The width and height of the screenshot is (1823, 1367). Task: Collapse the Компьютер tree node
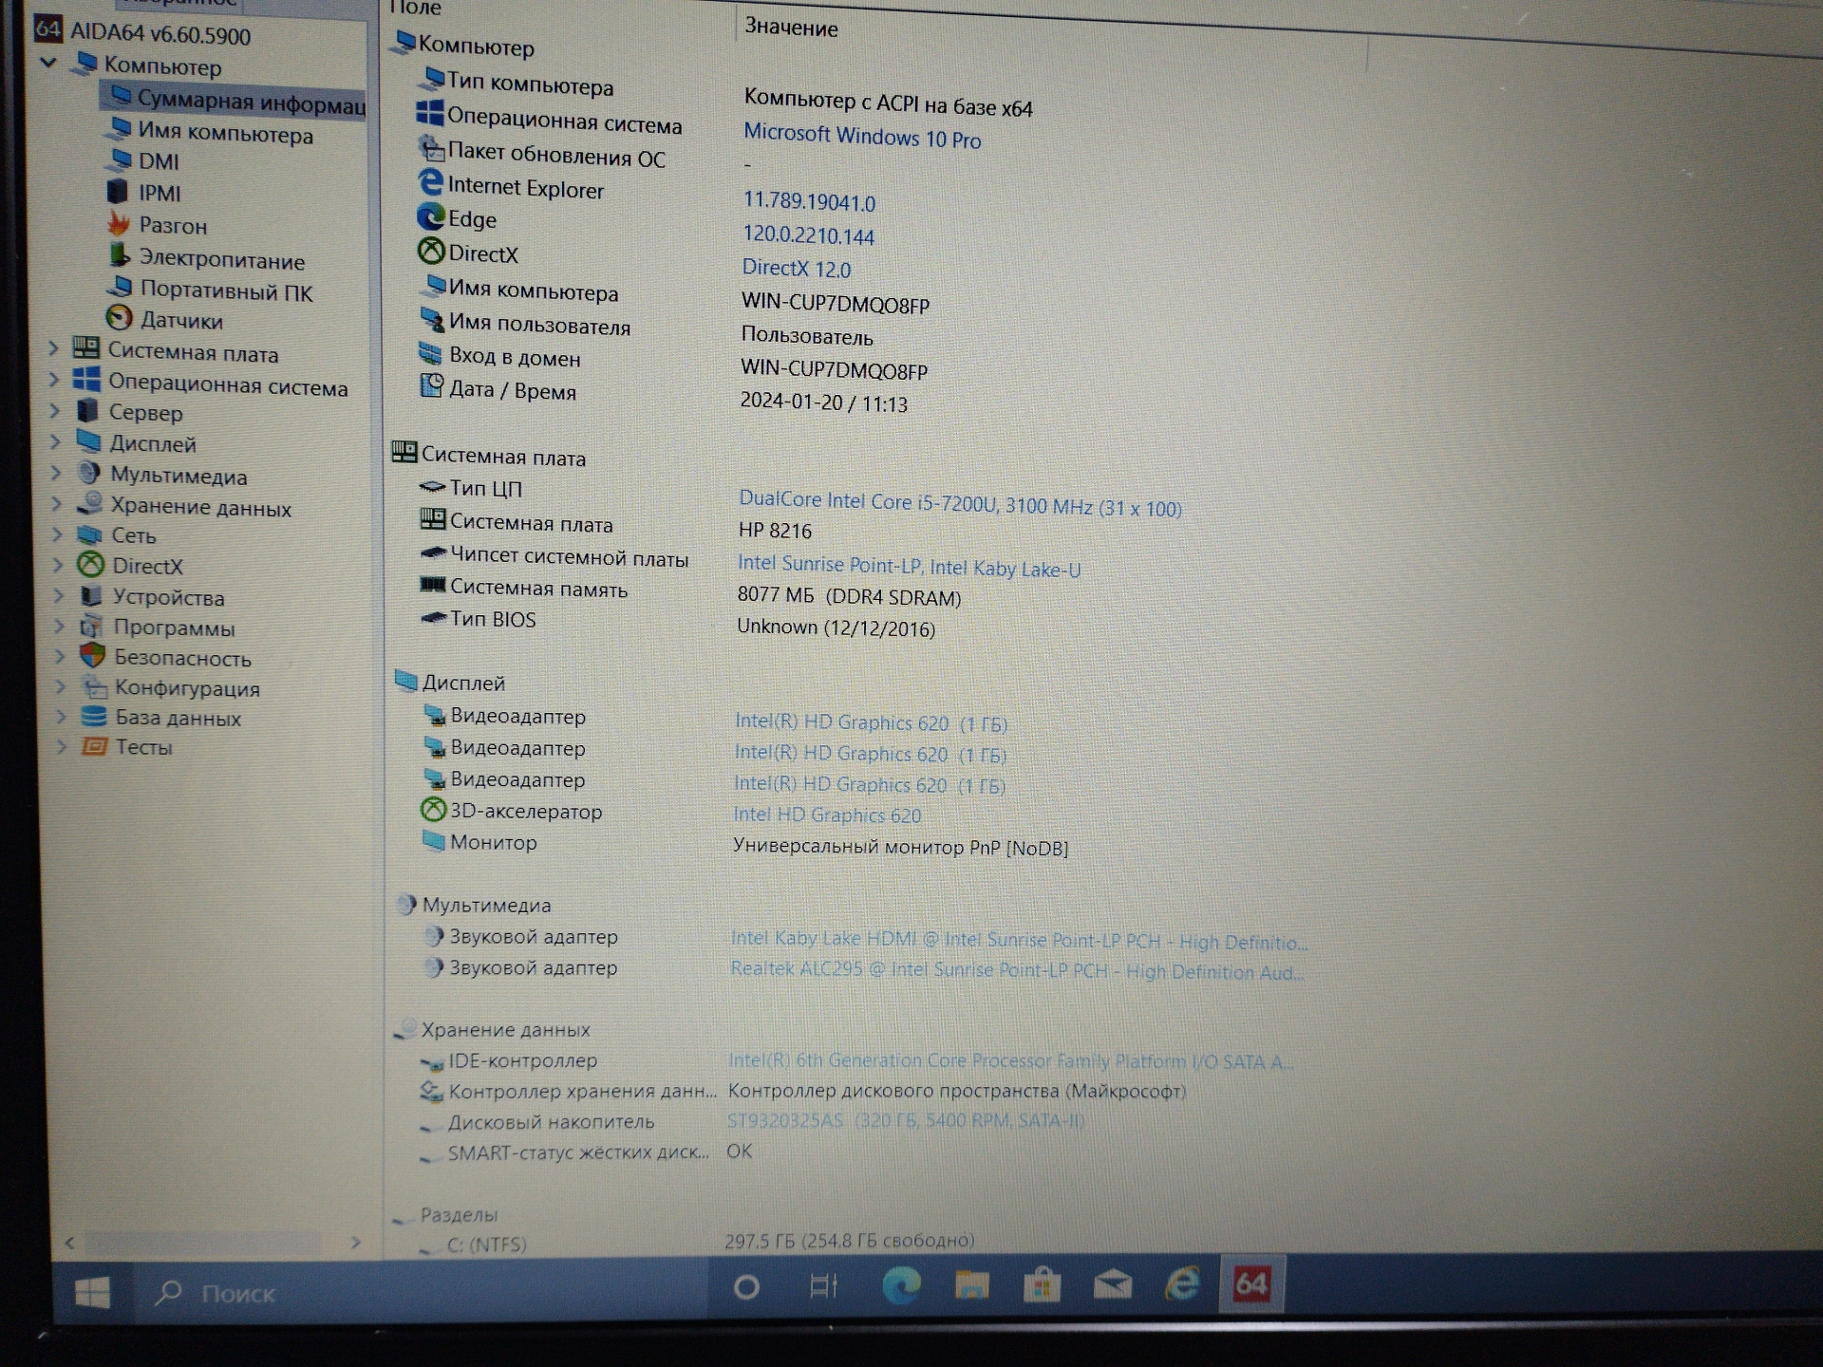(48, 64)
